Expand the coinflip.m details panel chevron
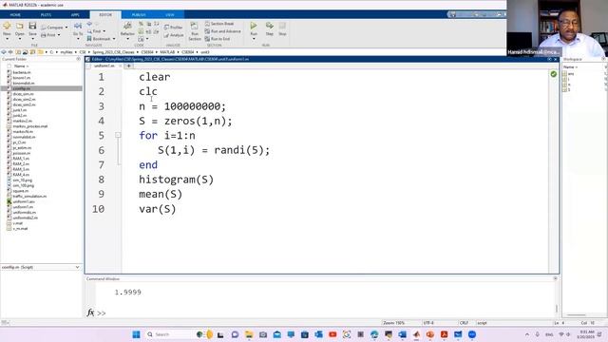Screen dimensions: 608x342 78,267
